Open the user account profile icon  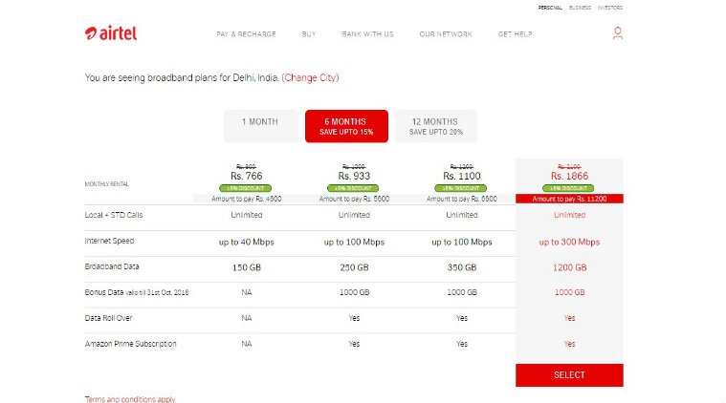point(618,32)
